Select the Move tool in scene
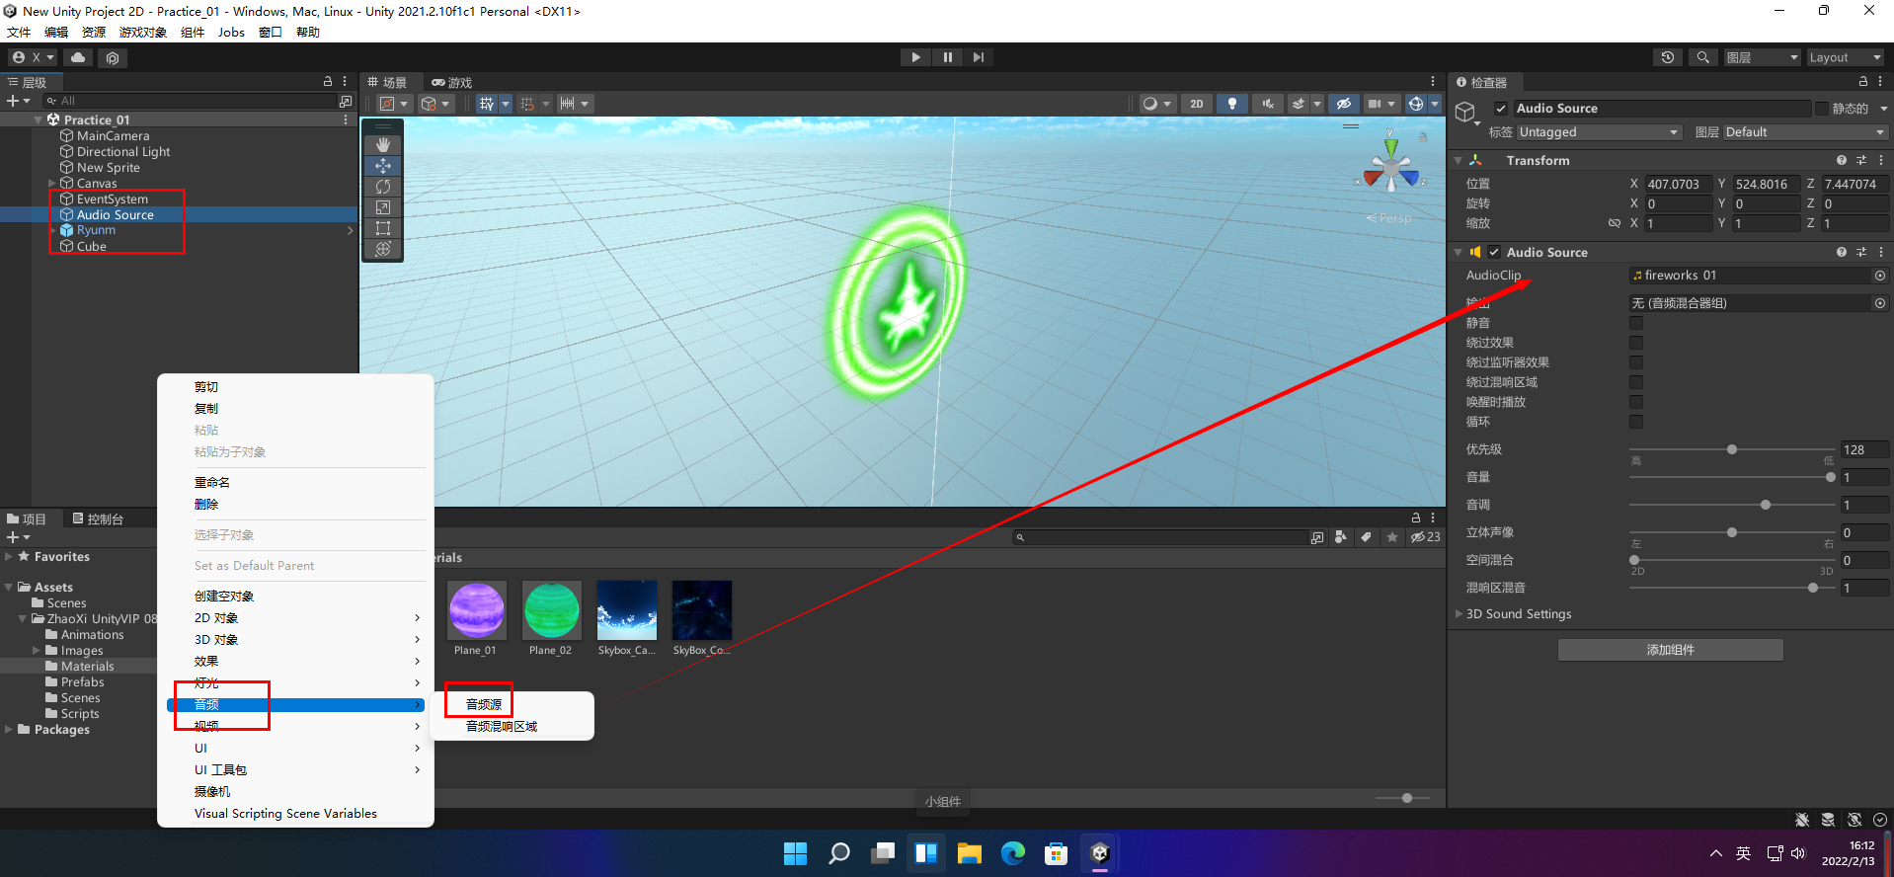This screenshot has height=877, width=1894. tap(383, 165)
